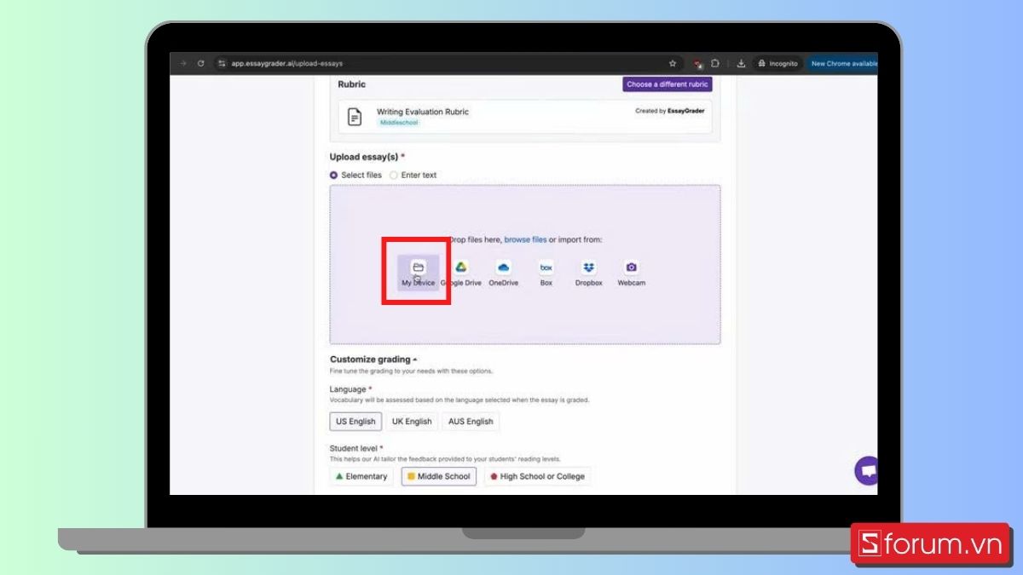This screenshot has width=1023, height=575.
Task: Open the chat support bubble
Action: point(865,471)
